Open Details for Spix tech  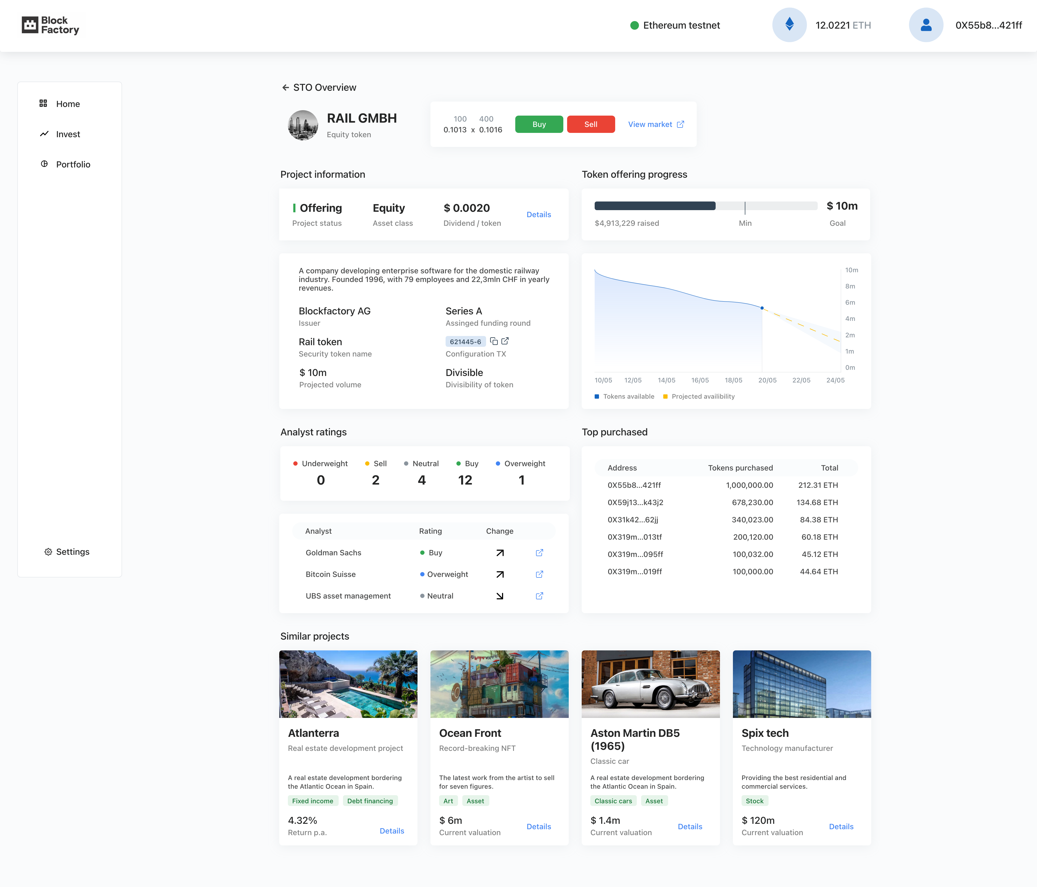tap(841, 826)
